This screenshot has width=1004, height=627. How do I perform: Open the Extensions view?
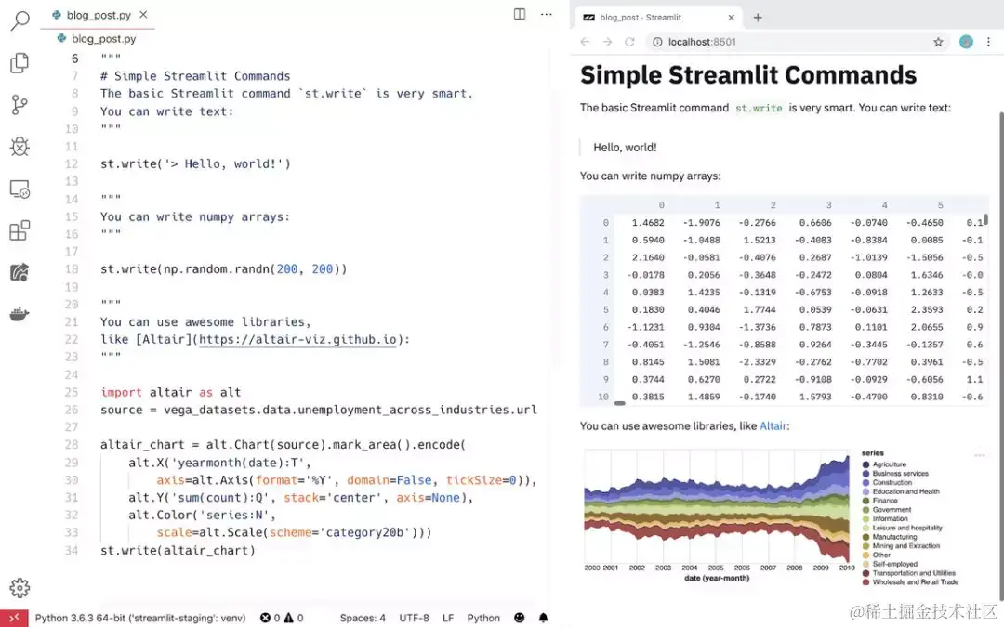20,230
